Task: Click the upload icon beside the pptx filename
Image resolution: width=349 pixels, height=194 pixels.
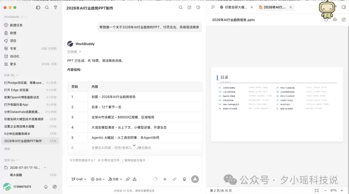Action: click(335, 20)
